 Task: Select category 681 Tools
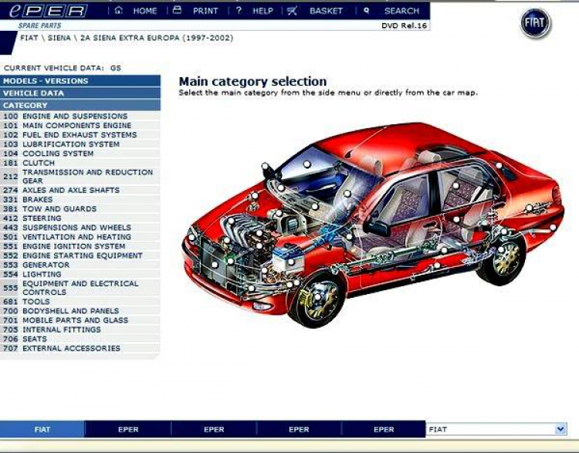click(80, 301)
